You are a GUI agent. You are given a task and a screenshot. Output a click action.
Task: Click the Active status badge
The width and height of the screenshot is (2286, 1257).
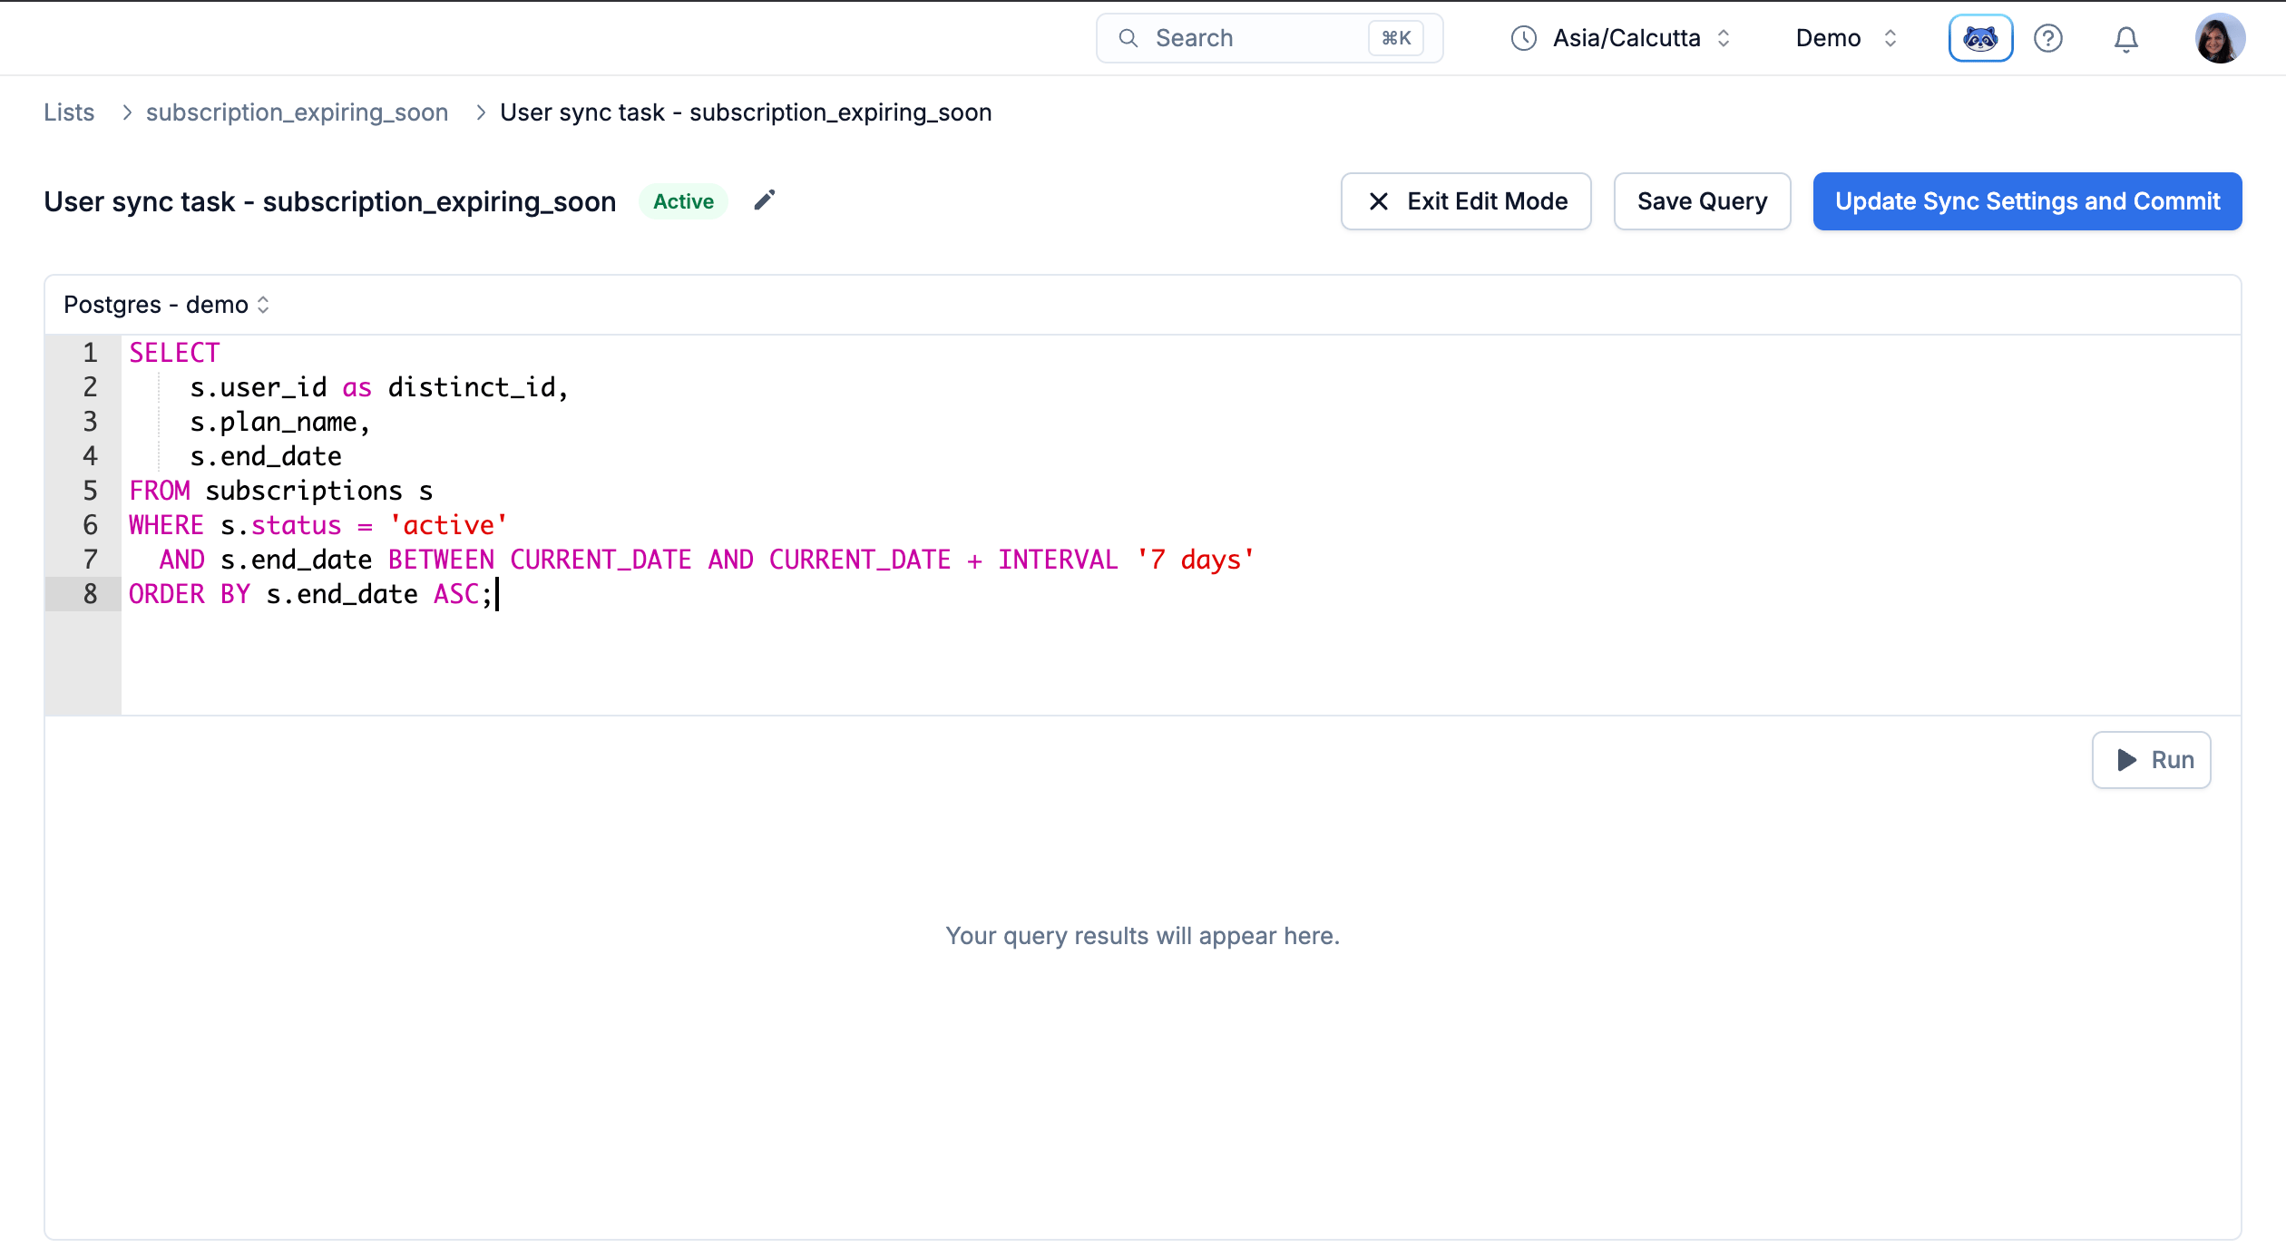tap(683, 201)
